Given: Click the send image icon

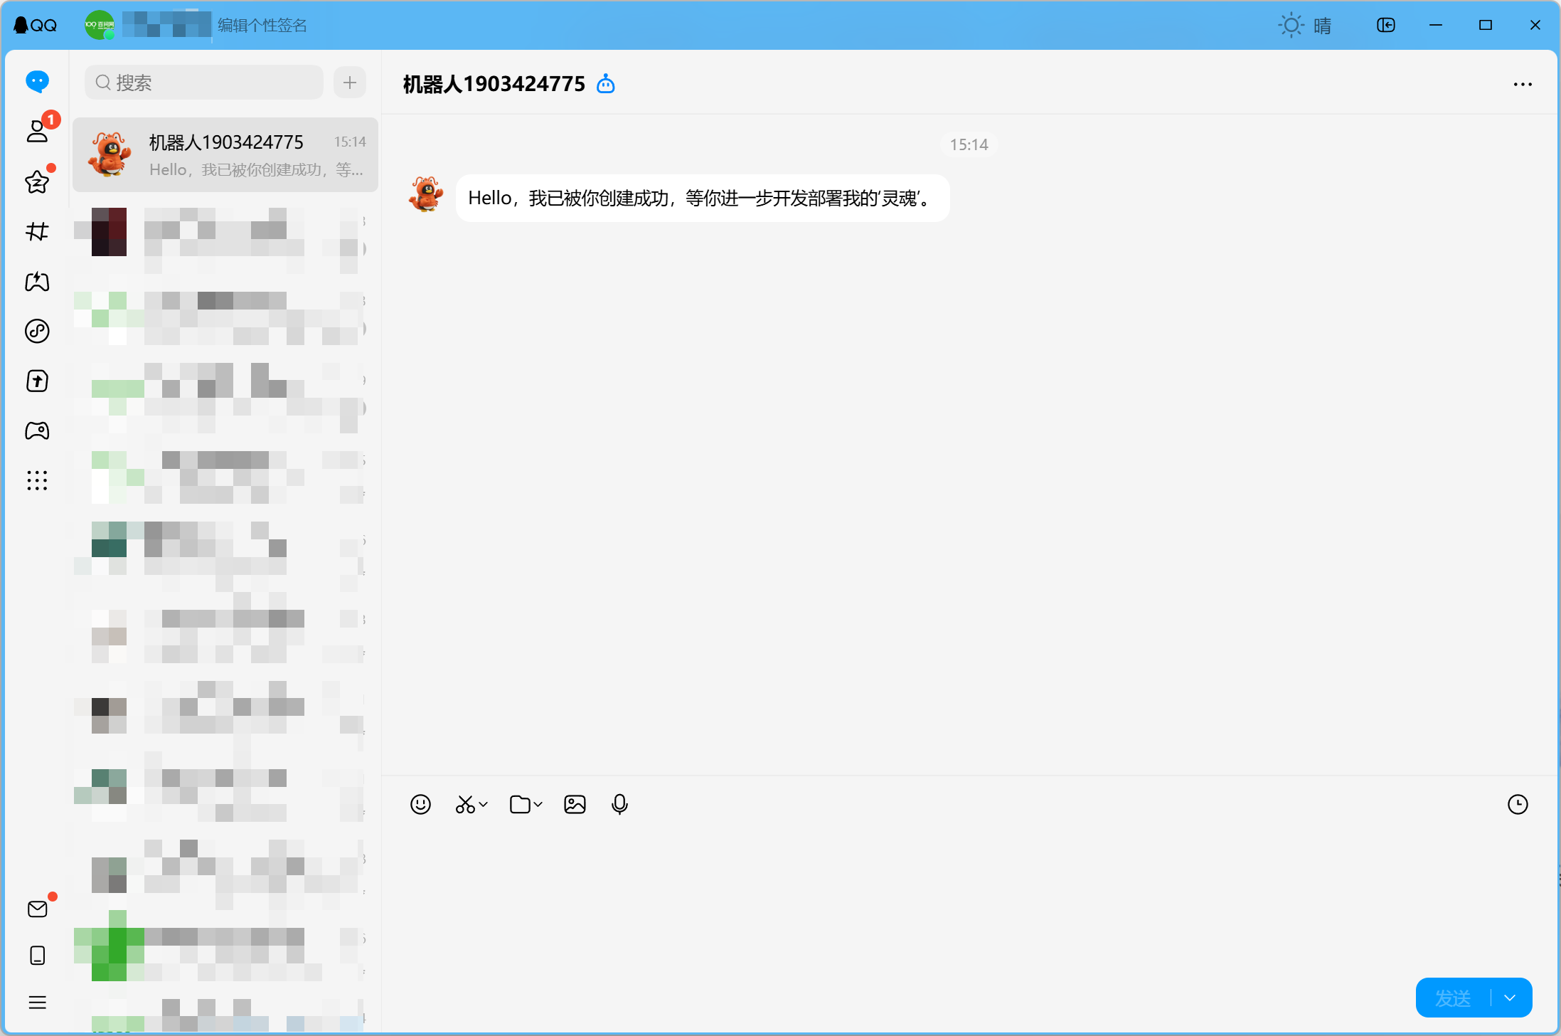Looking at the screenshot, I should 575,804.
